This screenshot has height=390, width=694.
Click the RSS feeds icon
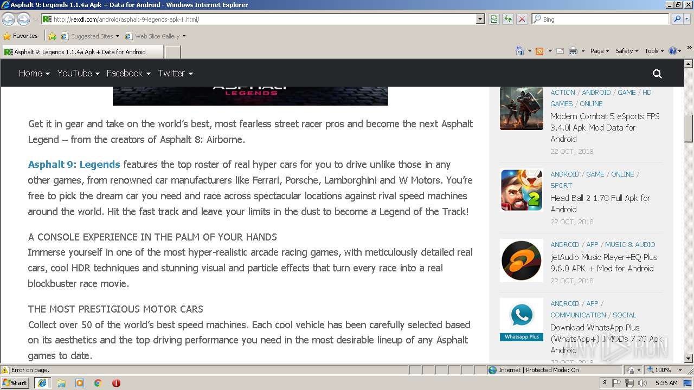539,51
